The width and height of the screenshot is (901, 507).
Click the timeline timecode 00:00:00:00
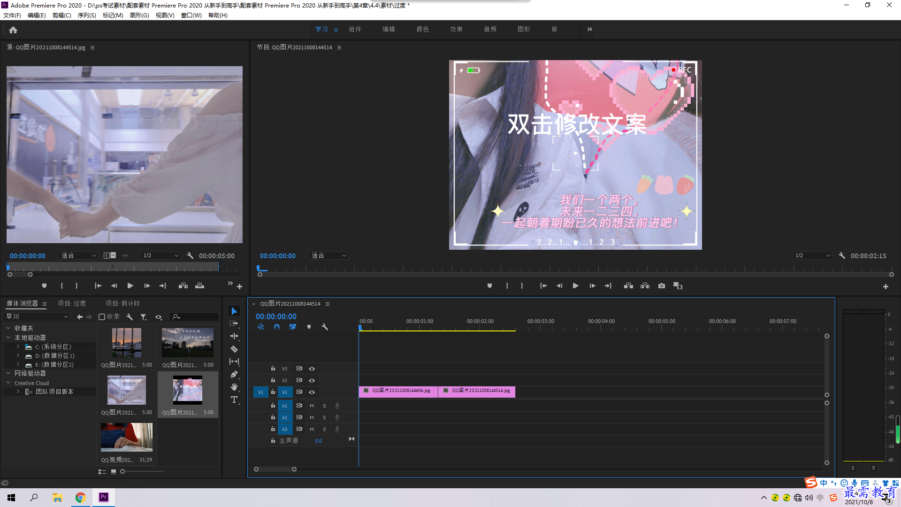pyautogui.click(x=276, y=317)
